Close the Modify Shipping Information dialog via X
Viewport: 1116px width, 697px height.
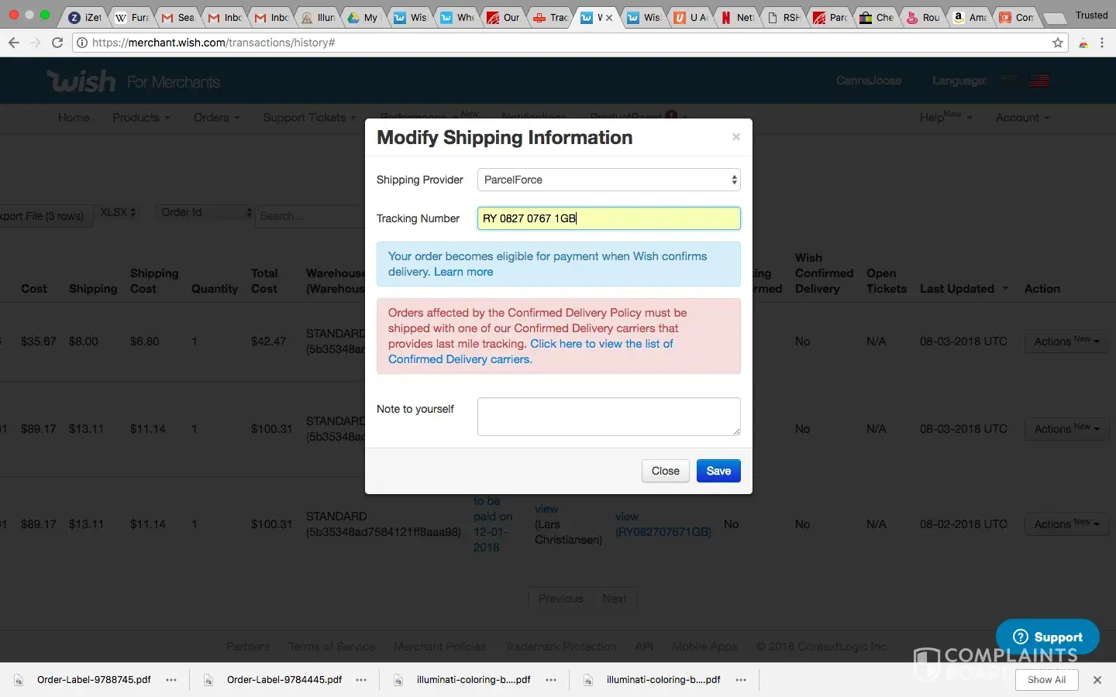click(x=736, y=137)
